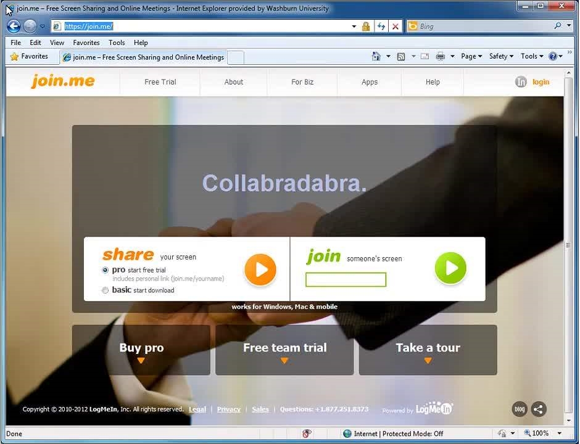The image size is (580, 444).
Task: Open the Sales footer link
Action: coord(260,409)
